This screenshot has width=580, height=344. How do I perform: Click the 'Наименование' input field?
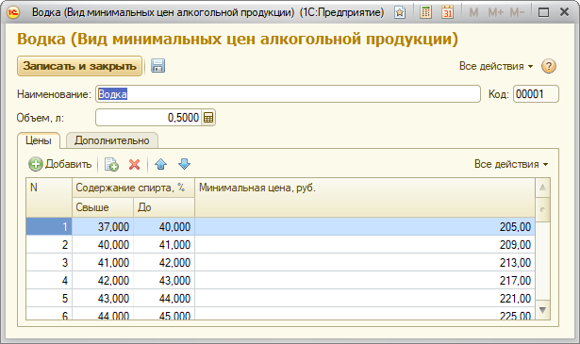pos(288,94)
